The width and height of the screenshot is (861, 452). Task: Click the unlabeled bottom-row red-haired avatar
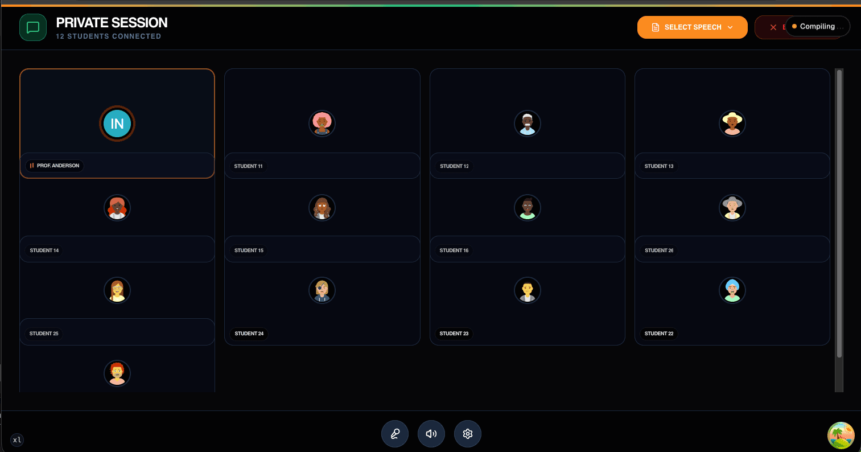click(x=117, y=373)
